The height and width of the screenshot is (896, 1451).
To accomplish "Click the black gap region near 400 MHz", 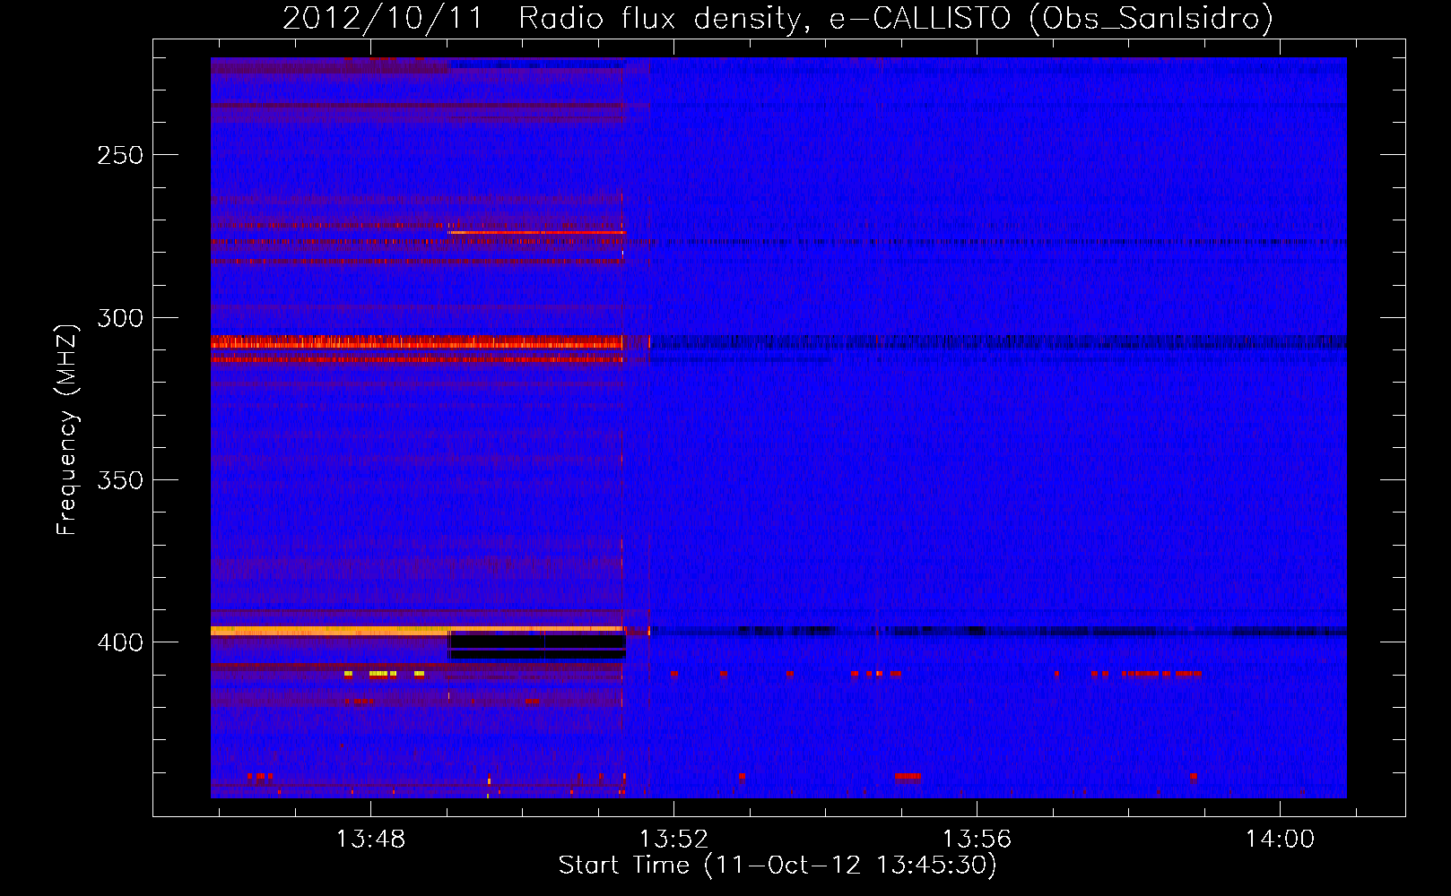I will tap(537, 645).
